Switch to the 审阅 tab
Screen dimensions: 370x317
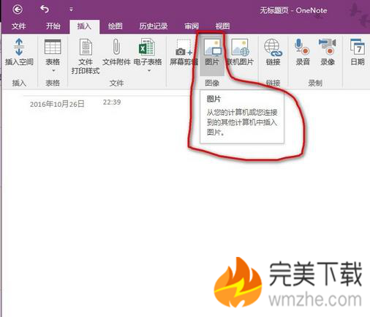[x=192, y=26]
